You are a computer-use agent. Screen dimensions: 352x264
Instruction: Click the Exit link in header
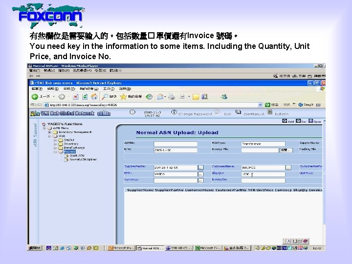pos(227,114)
